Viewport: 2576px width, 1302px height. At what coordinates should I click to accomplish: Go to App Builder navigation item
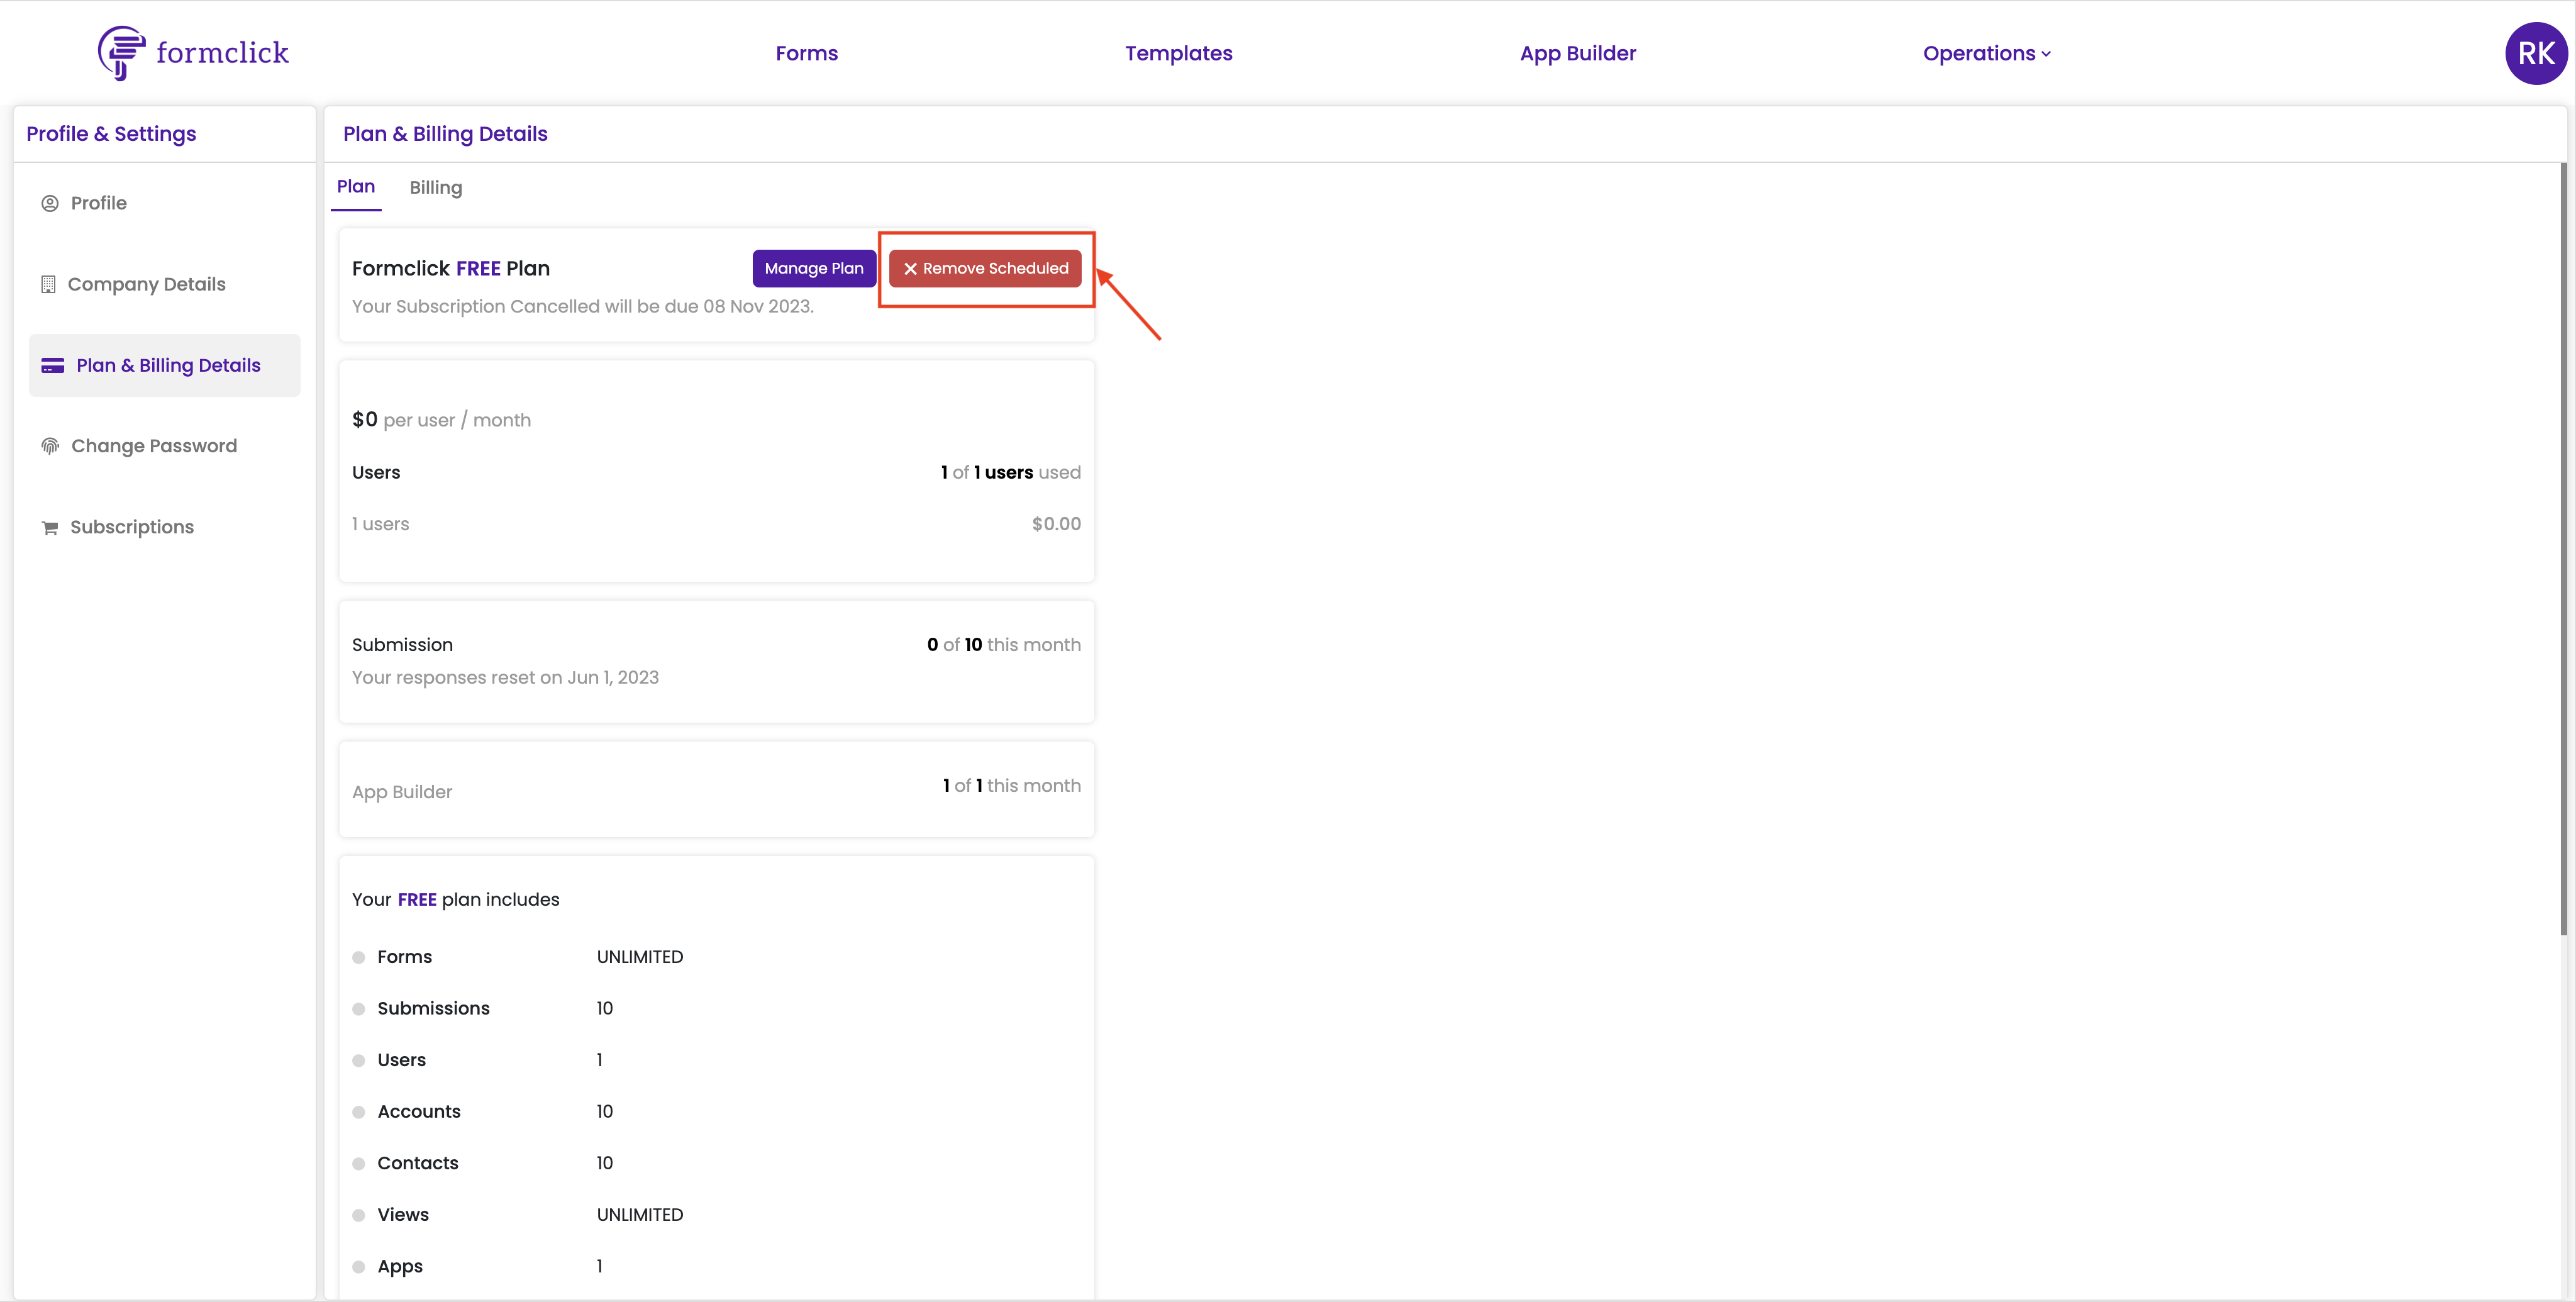(1577, 53)
